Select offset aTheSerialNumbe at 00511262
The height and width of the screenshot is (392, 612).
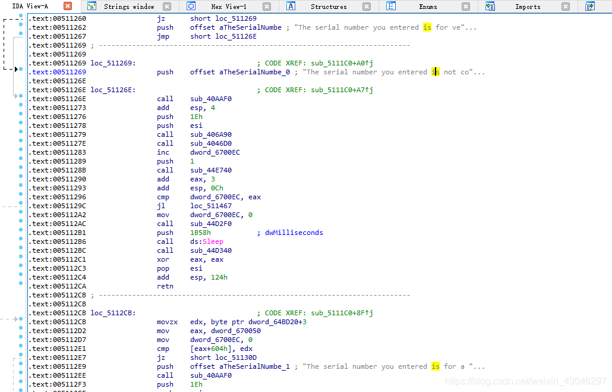click(236, 27)
